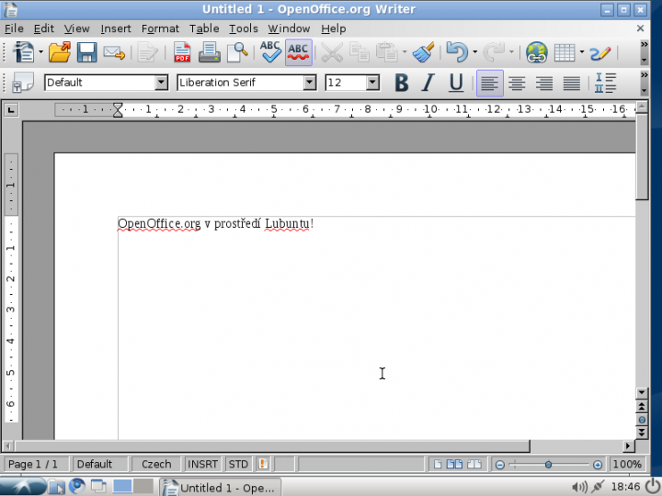662x496 pixels.
Task: Select book mode view icon
Action: tap(474, 465)
